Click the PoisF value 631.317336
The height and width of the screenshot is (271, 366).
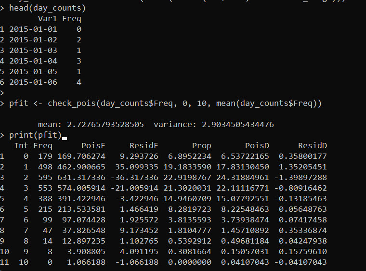pyautogui.click(x=81, y=178)
